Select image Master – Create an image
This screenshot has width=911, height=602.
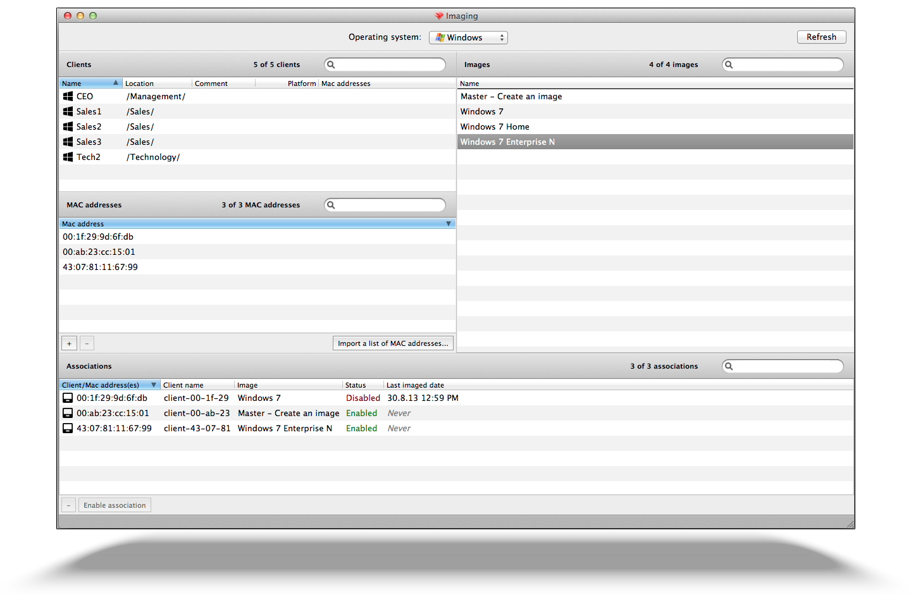coord(655,96)
